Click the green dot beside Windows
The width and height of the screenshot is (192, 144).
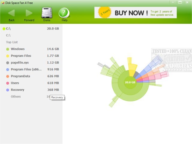pos(7,49)
